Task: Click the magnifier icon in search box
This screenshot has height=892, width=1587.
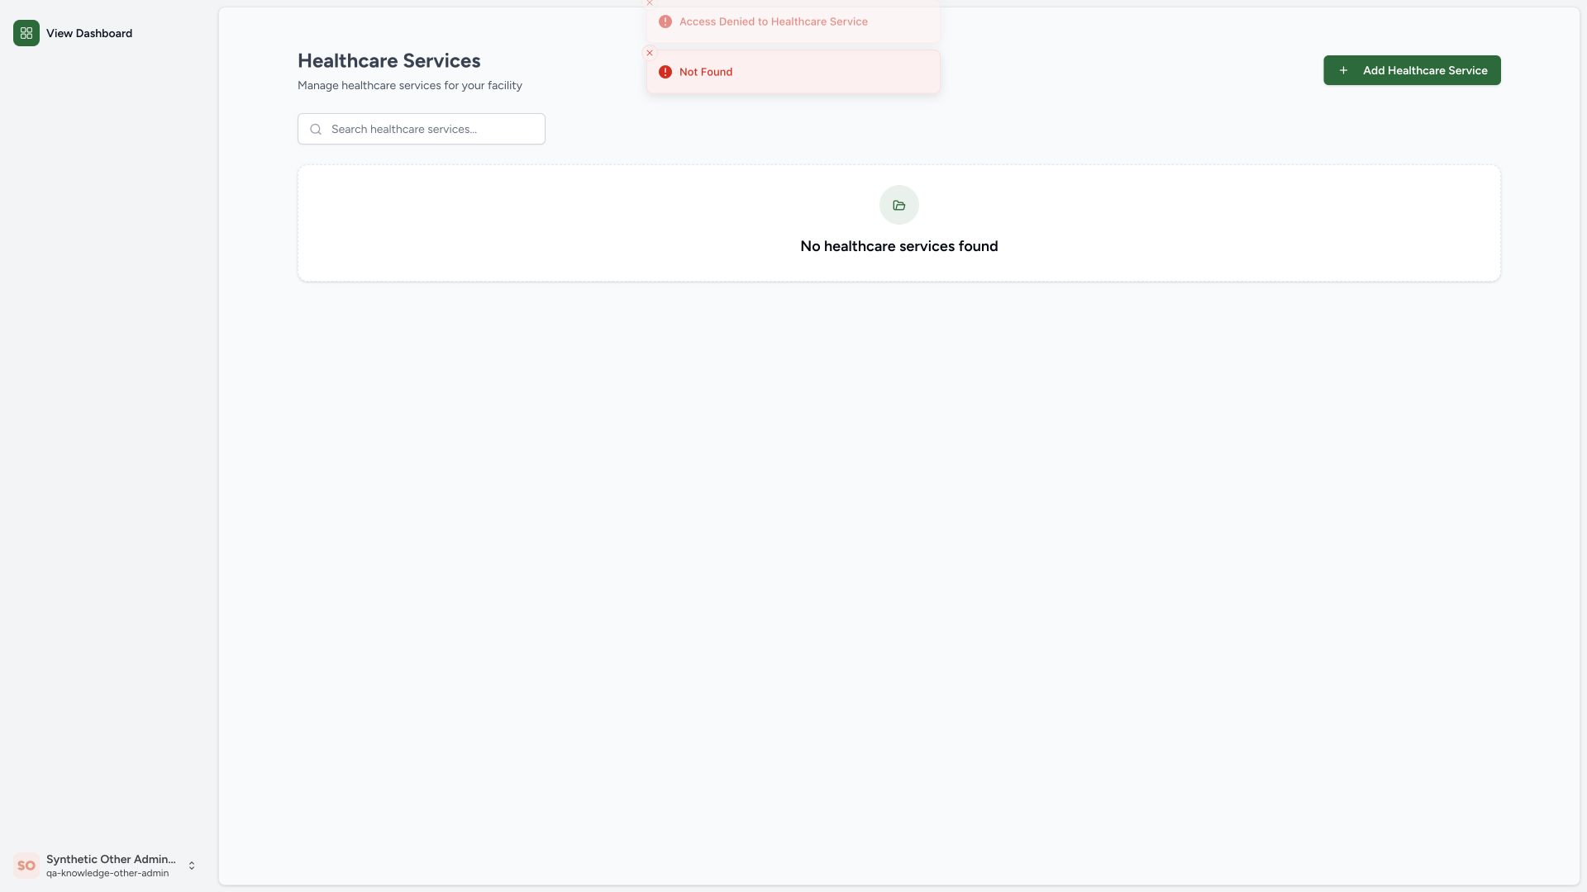Action: 316,129
